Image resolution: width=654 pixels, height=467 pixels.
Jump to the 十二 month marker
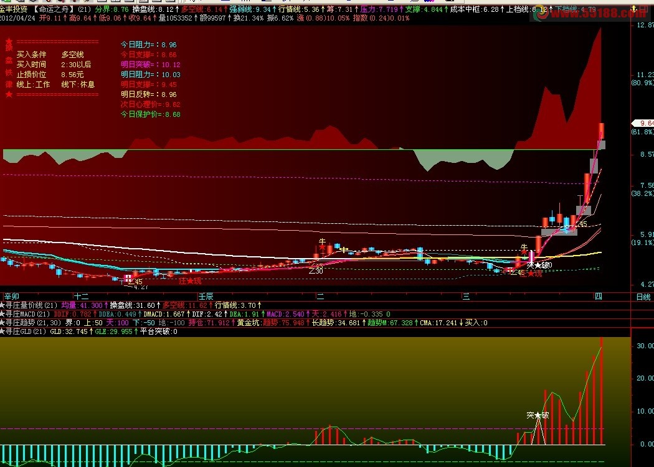(82, 297)
